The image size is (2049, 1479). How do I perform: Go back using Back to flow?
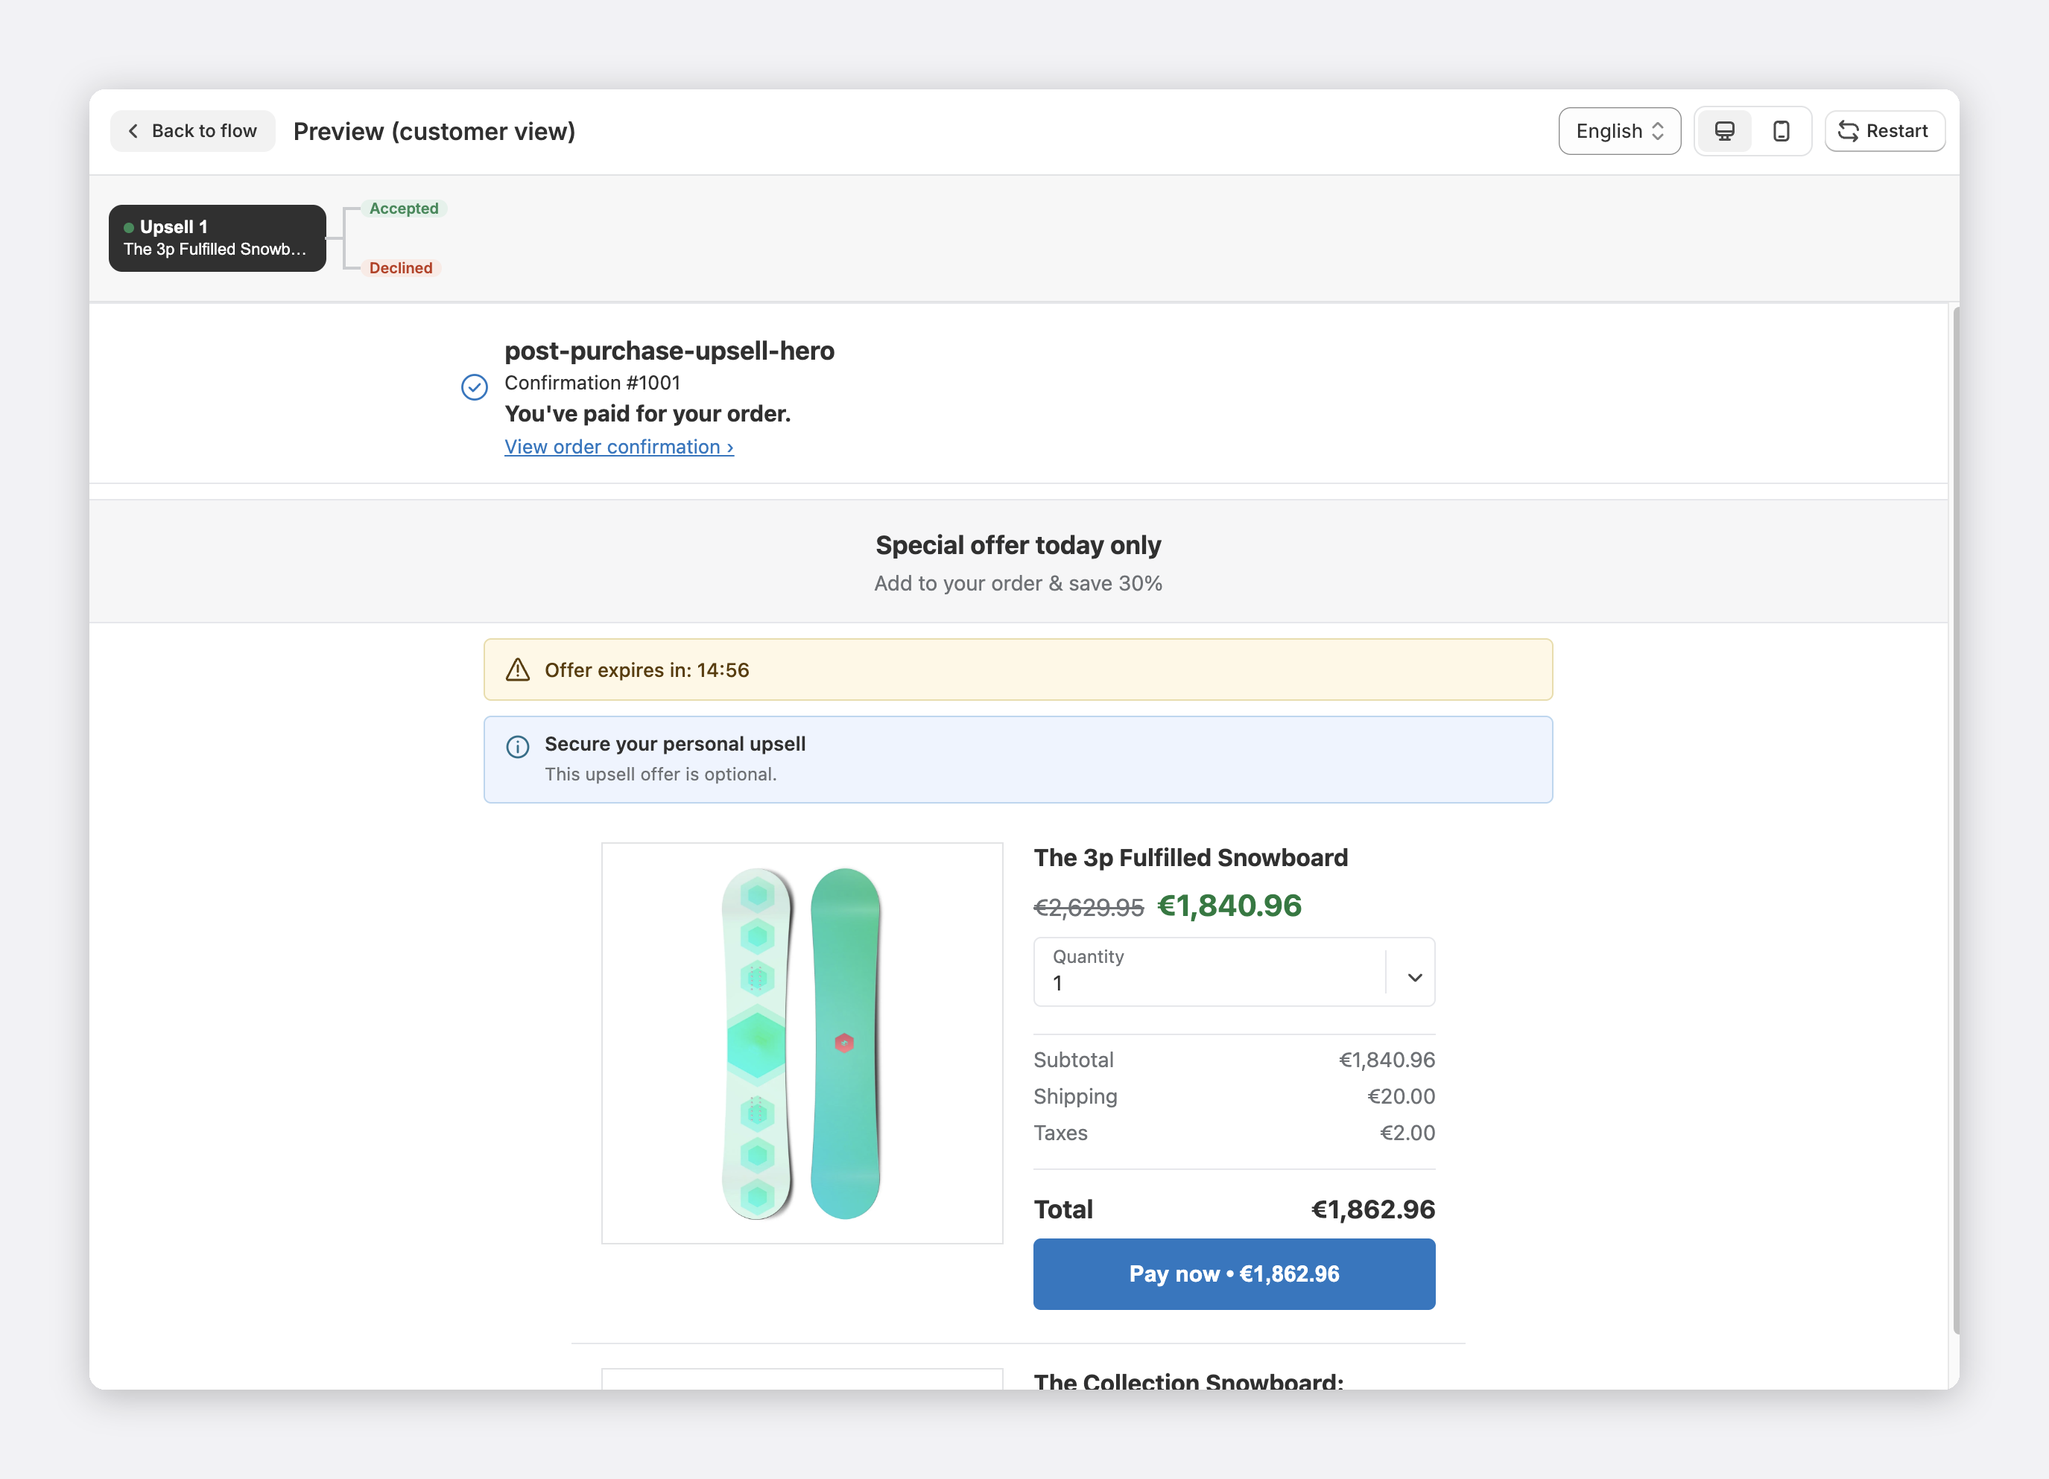192,131
